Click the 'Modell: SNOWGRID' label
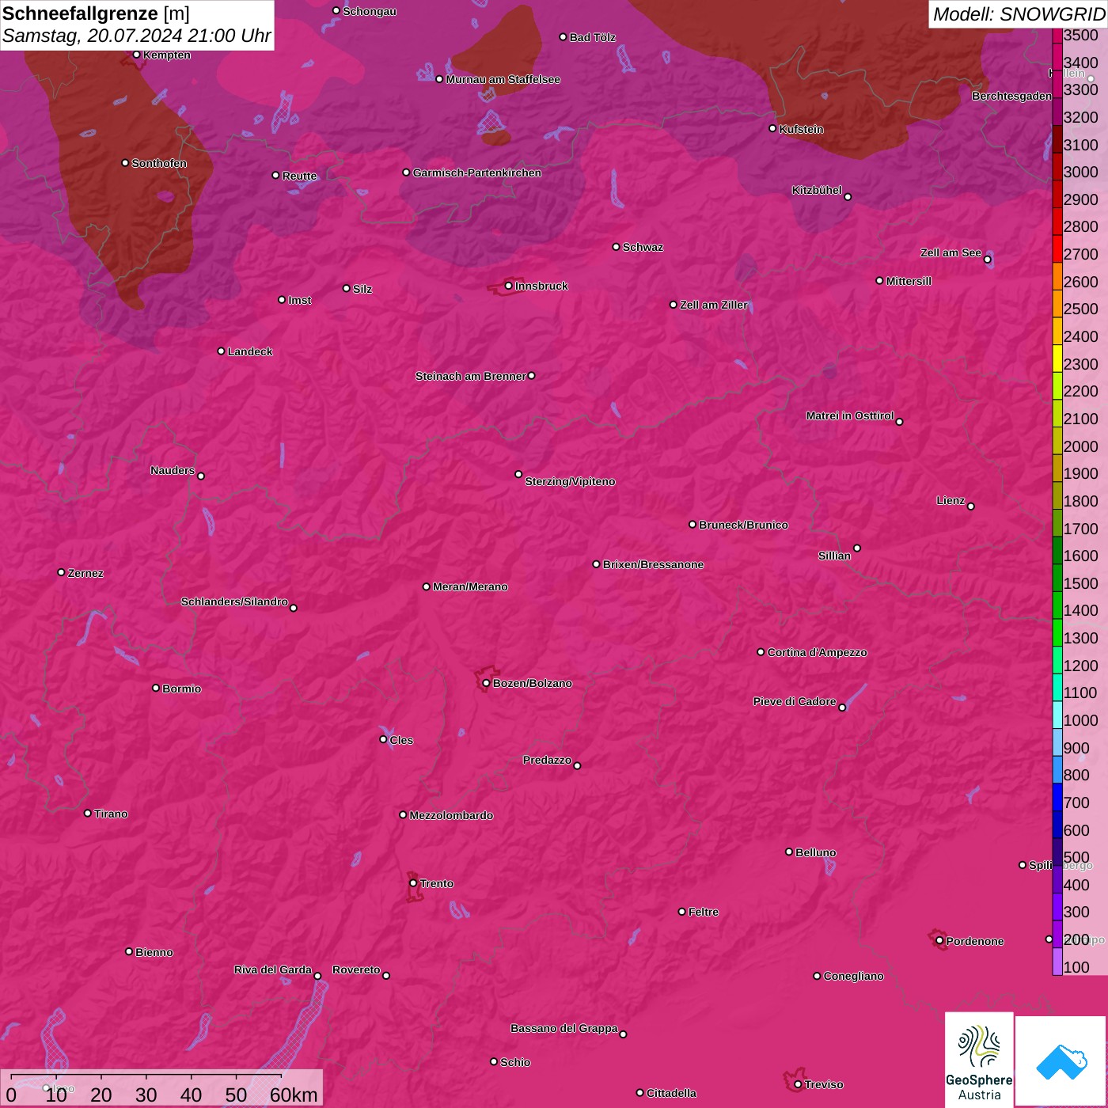Image resolution: width=1108 pixels, height=1108 pixels. pos(1019,13)
